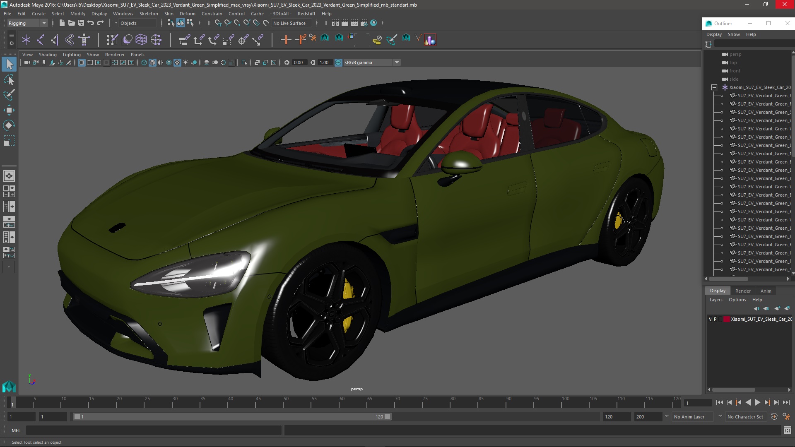The image size is (795, 447).
Task: Click Go to start of playback range
Action: pyautogui.click(x=719, y=402)
